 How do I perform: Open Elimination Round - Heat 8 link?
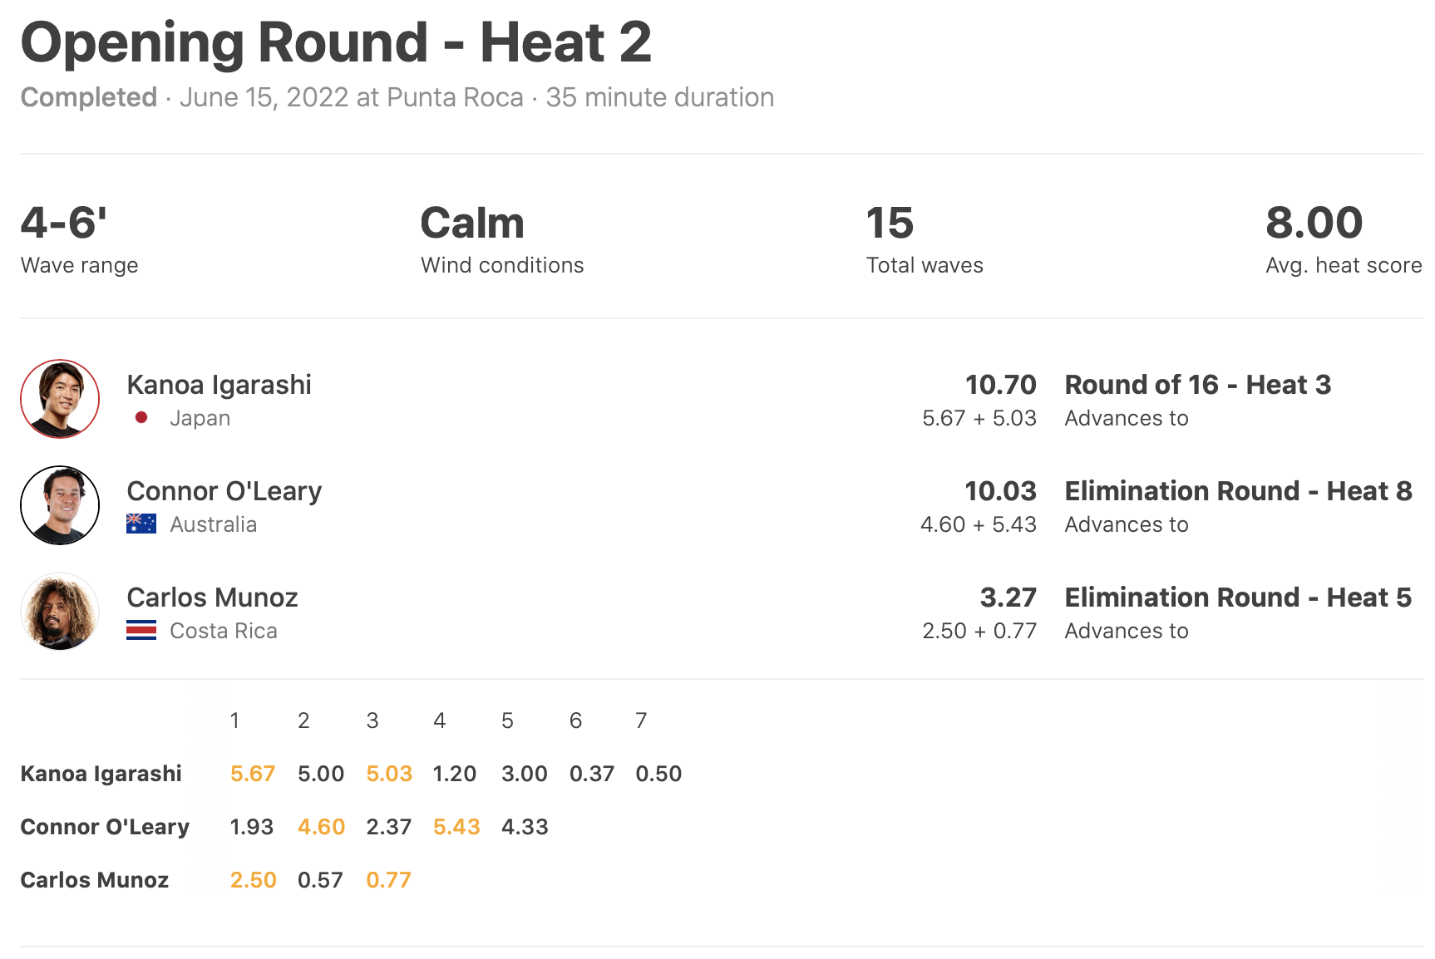(1238, 491)
